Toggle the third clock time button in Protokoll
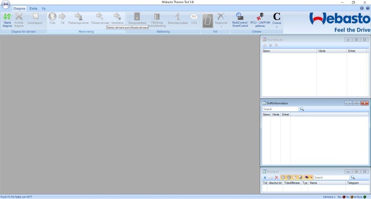This screenshot has height=199, width=371. click(x=295, y=177)
